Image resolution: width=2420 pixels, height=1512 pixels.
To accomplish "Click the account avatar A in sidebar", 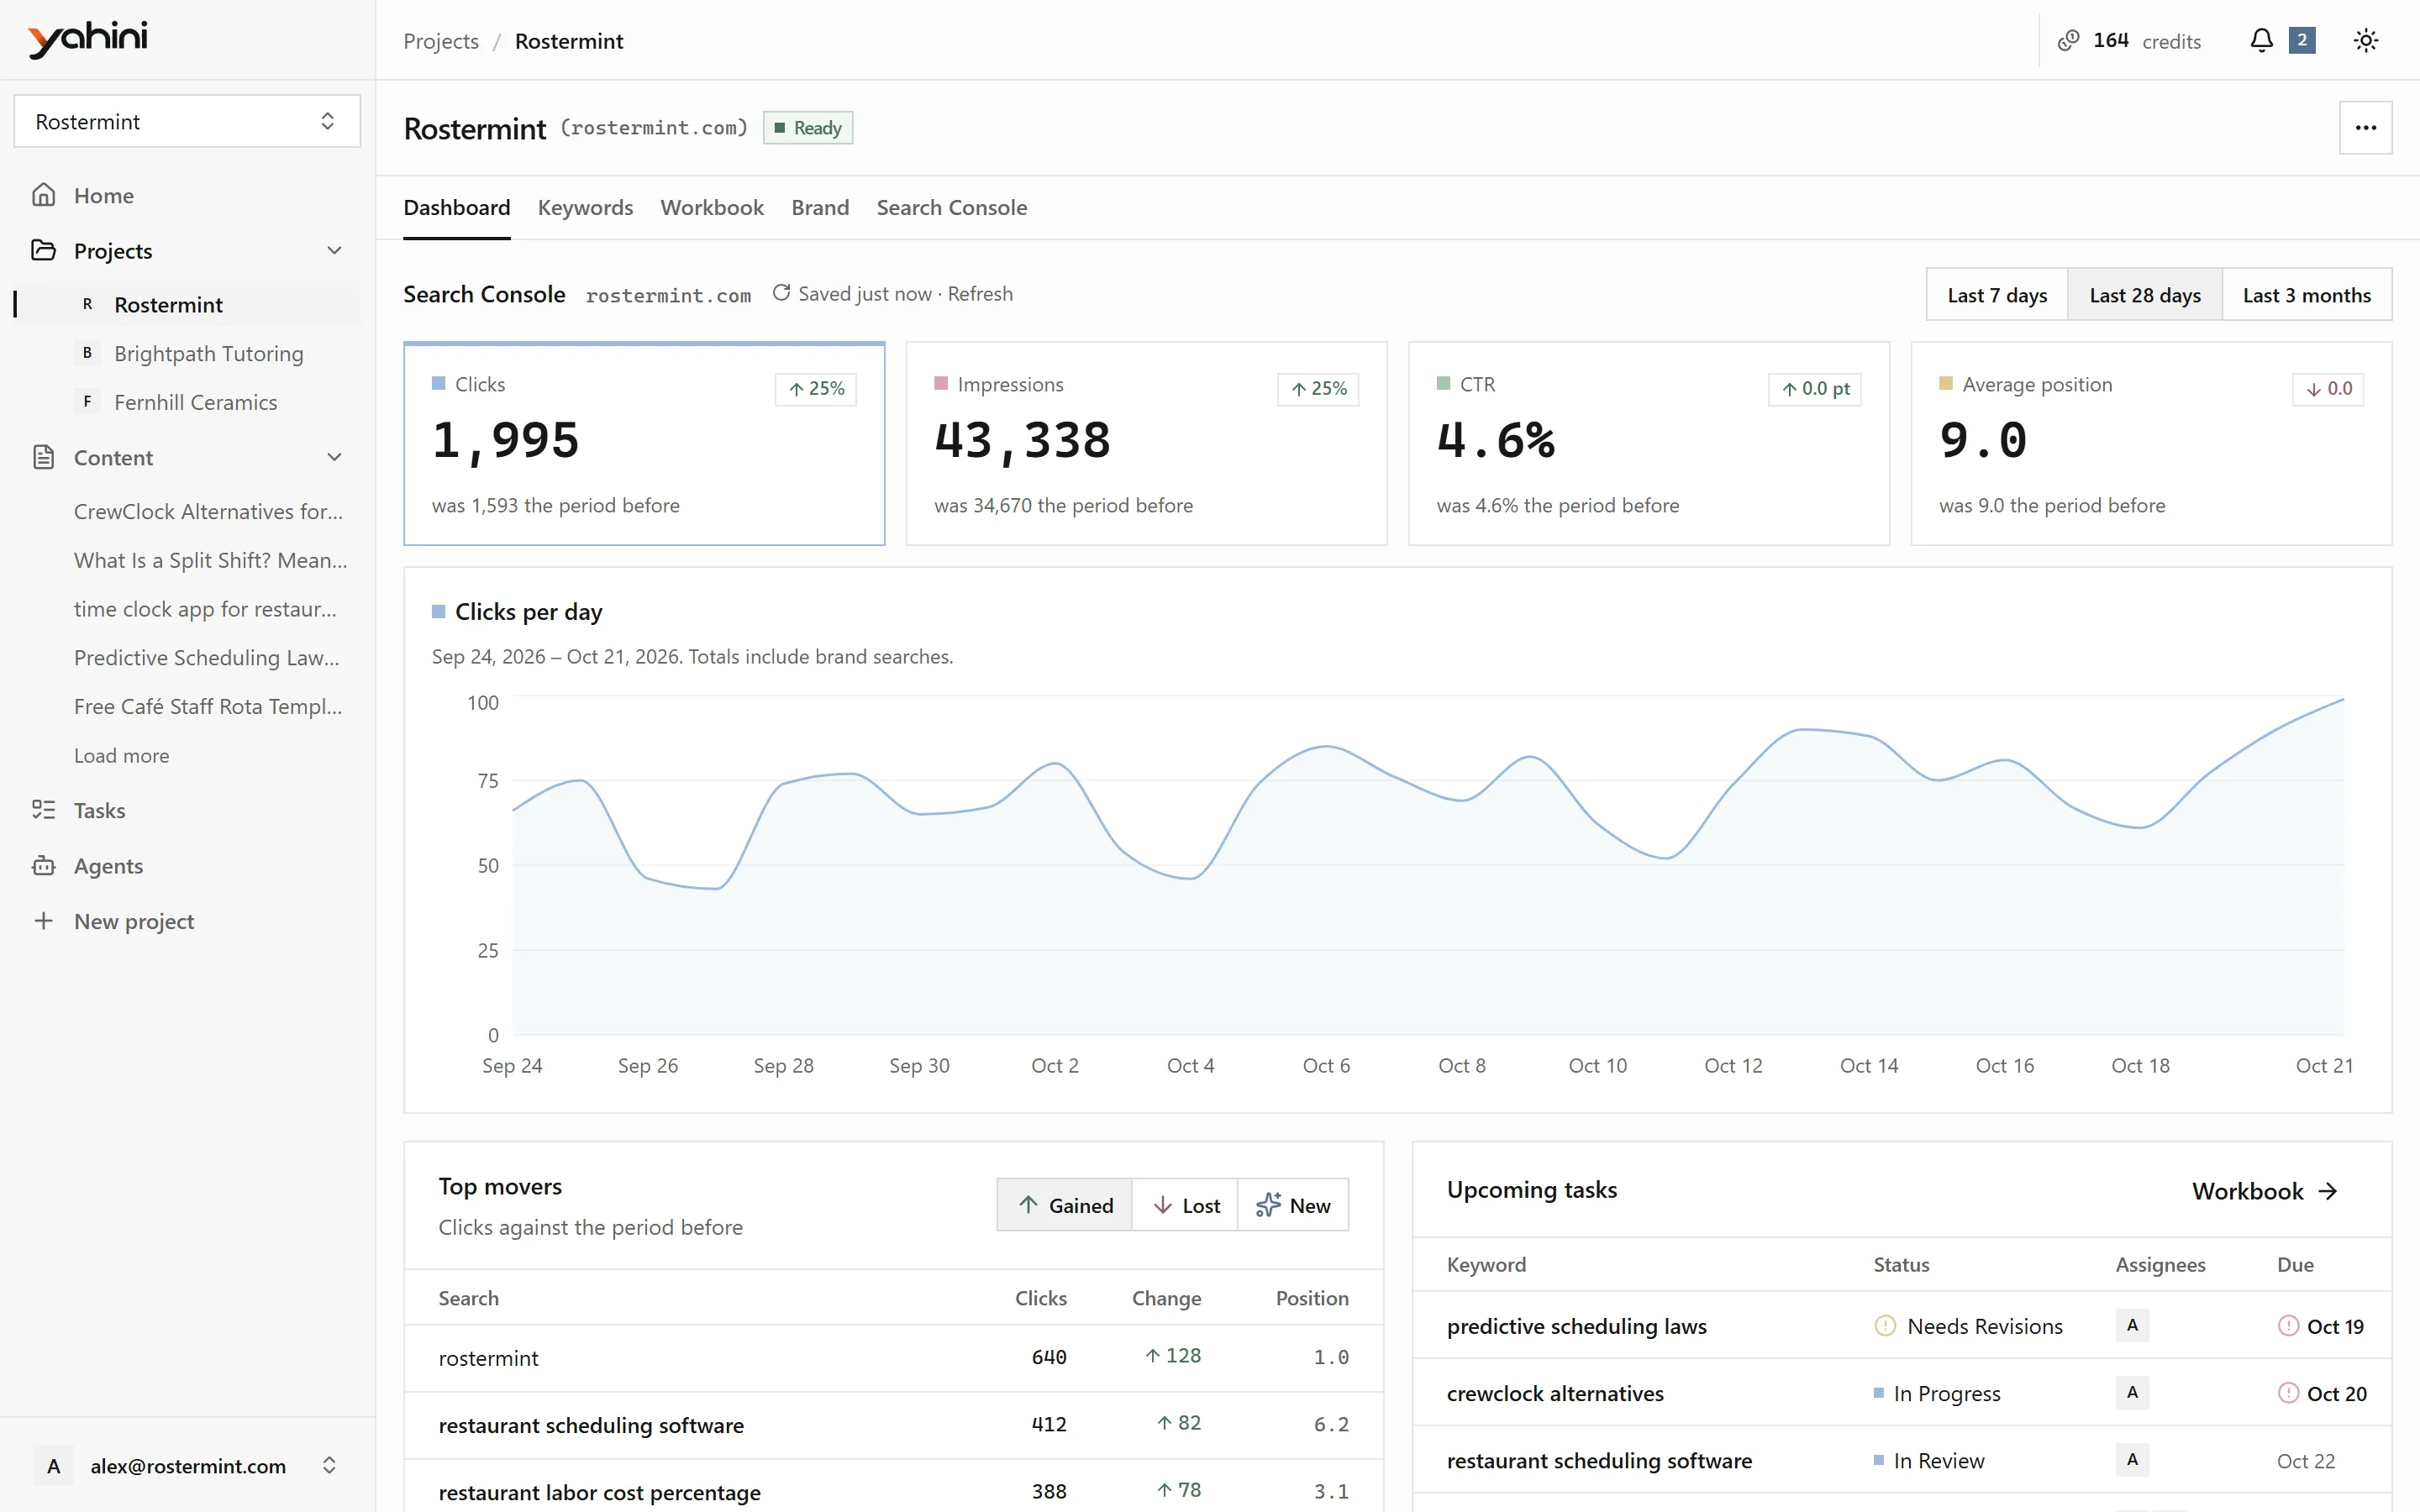I will [54, 1466].
